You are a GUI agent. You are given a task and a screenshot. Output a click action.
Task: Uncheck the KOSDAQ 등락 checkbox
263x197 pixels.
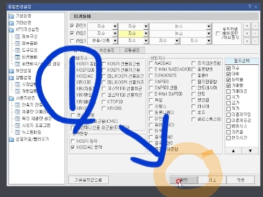point(73,147)
